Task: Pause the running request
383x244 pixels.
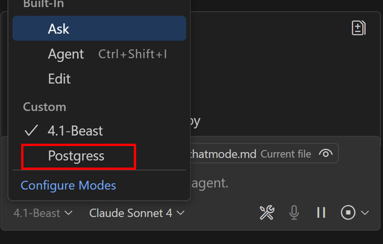Action: (321, 213)
